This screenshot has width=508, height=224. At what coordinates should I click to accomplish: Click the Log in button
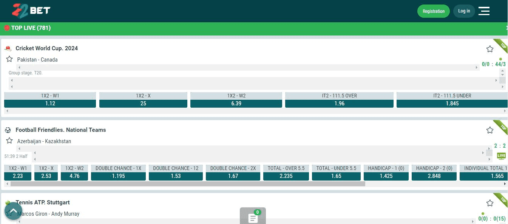464,11
